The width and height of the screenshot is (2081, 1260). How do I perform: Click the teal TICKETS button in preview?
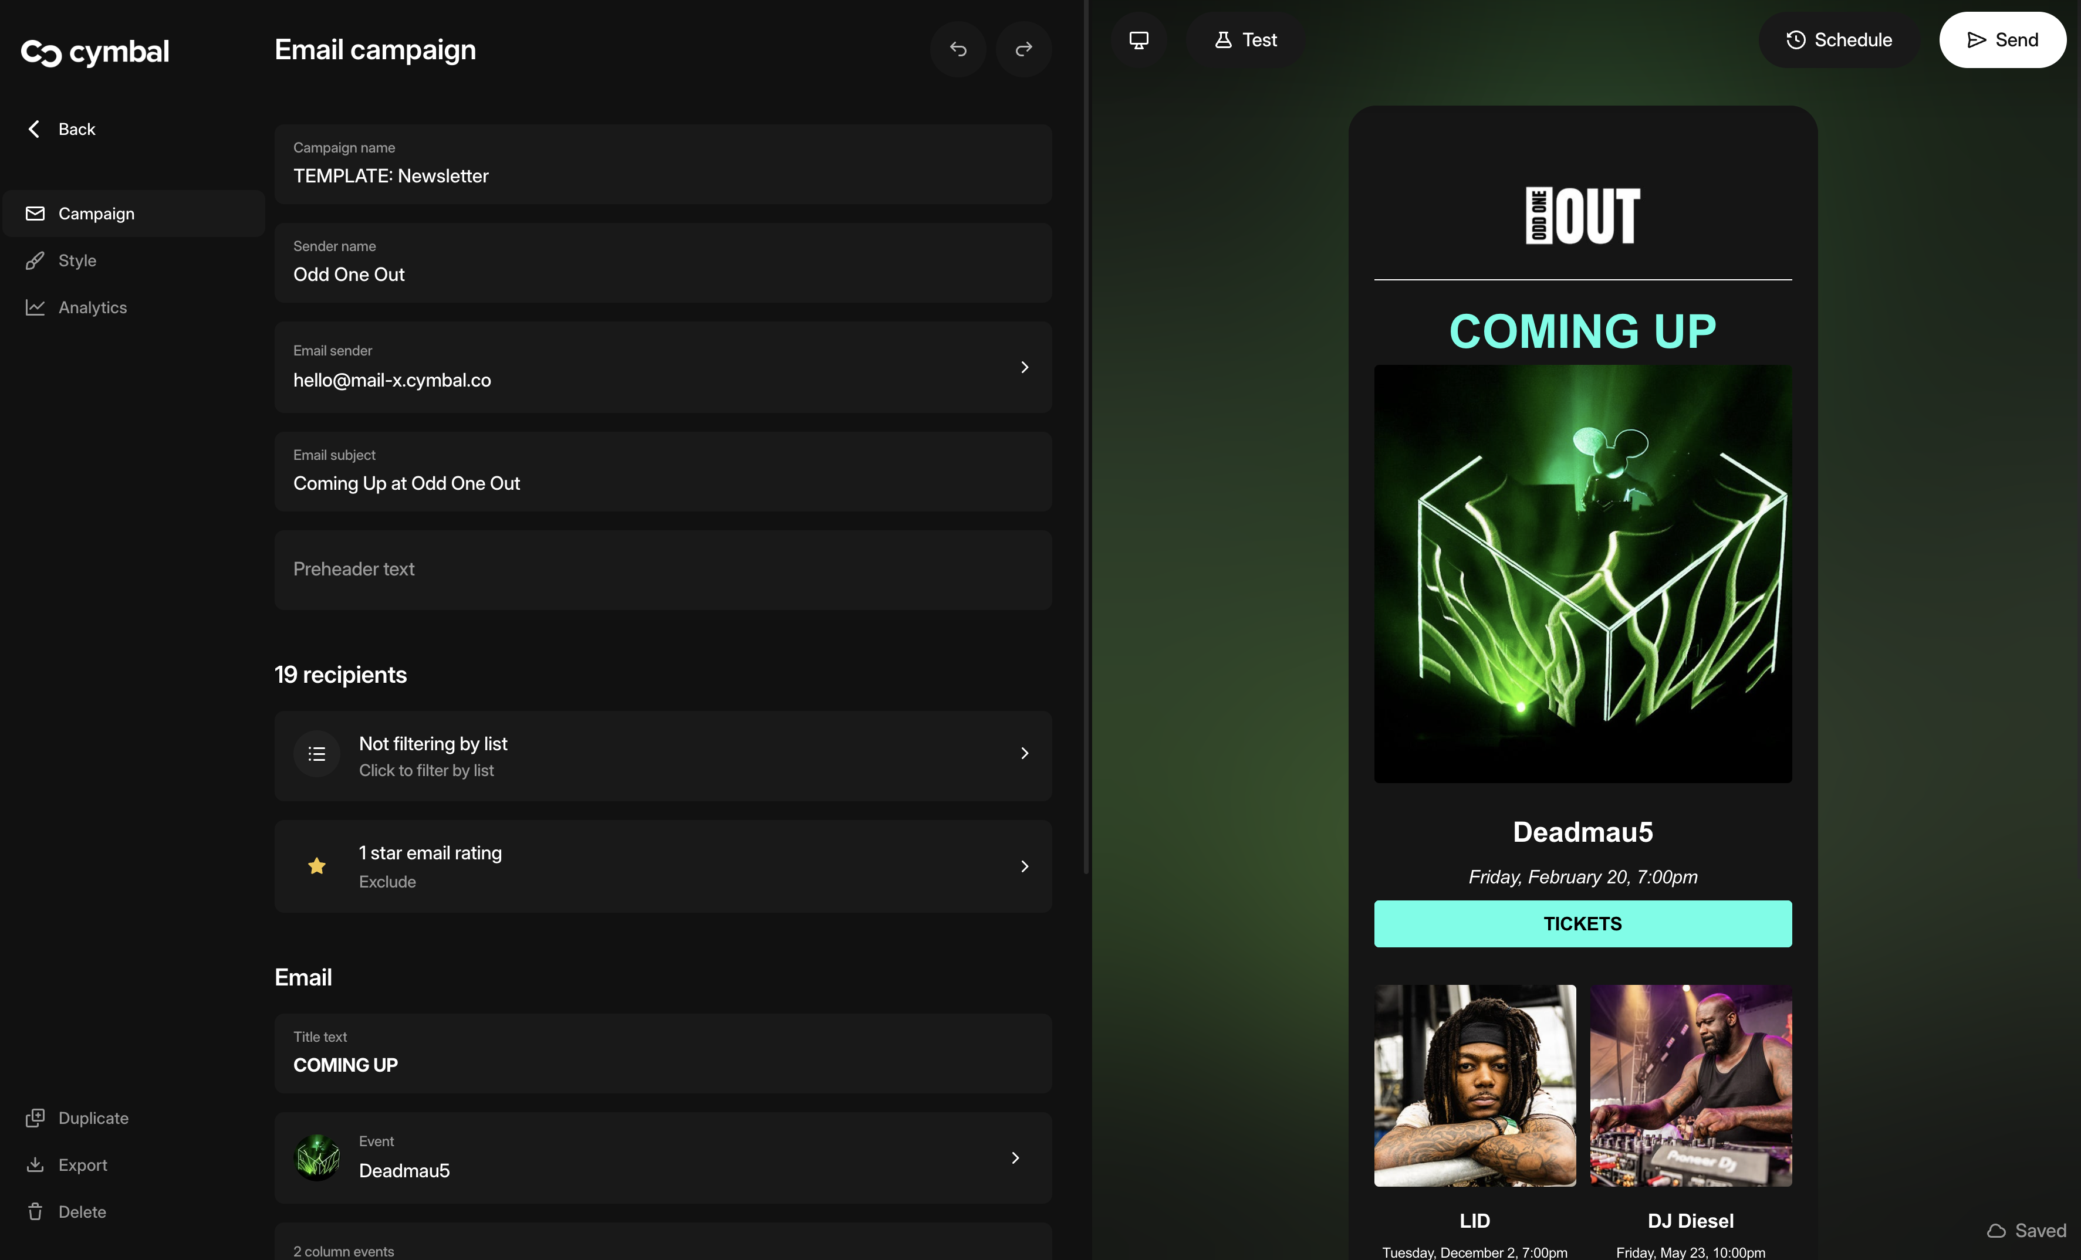(x=1582, y=923)
